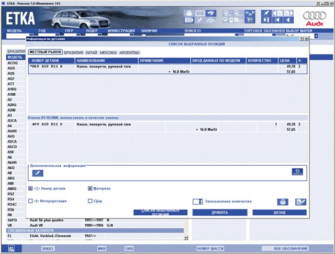This screenshot has width=335, height=254.
Task: Close the Информация по деталям dialog
Action: coord(306,39)
